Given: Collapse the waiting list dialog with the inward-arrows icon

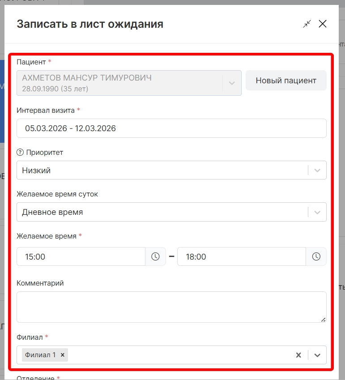Looking at the screenshot, I should pos(307,24).
